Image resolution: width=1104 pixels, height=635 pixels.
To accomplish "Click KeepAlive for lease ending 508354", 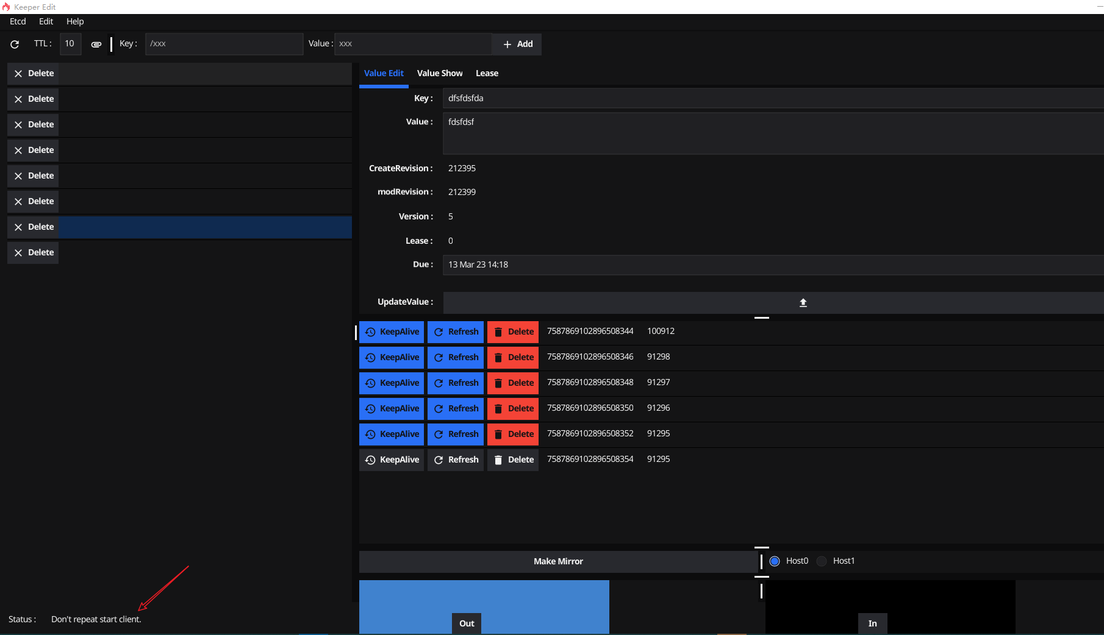I will 392,460.
